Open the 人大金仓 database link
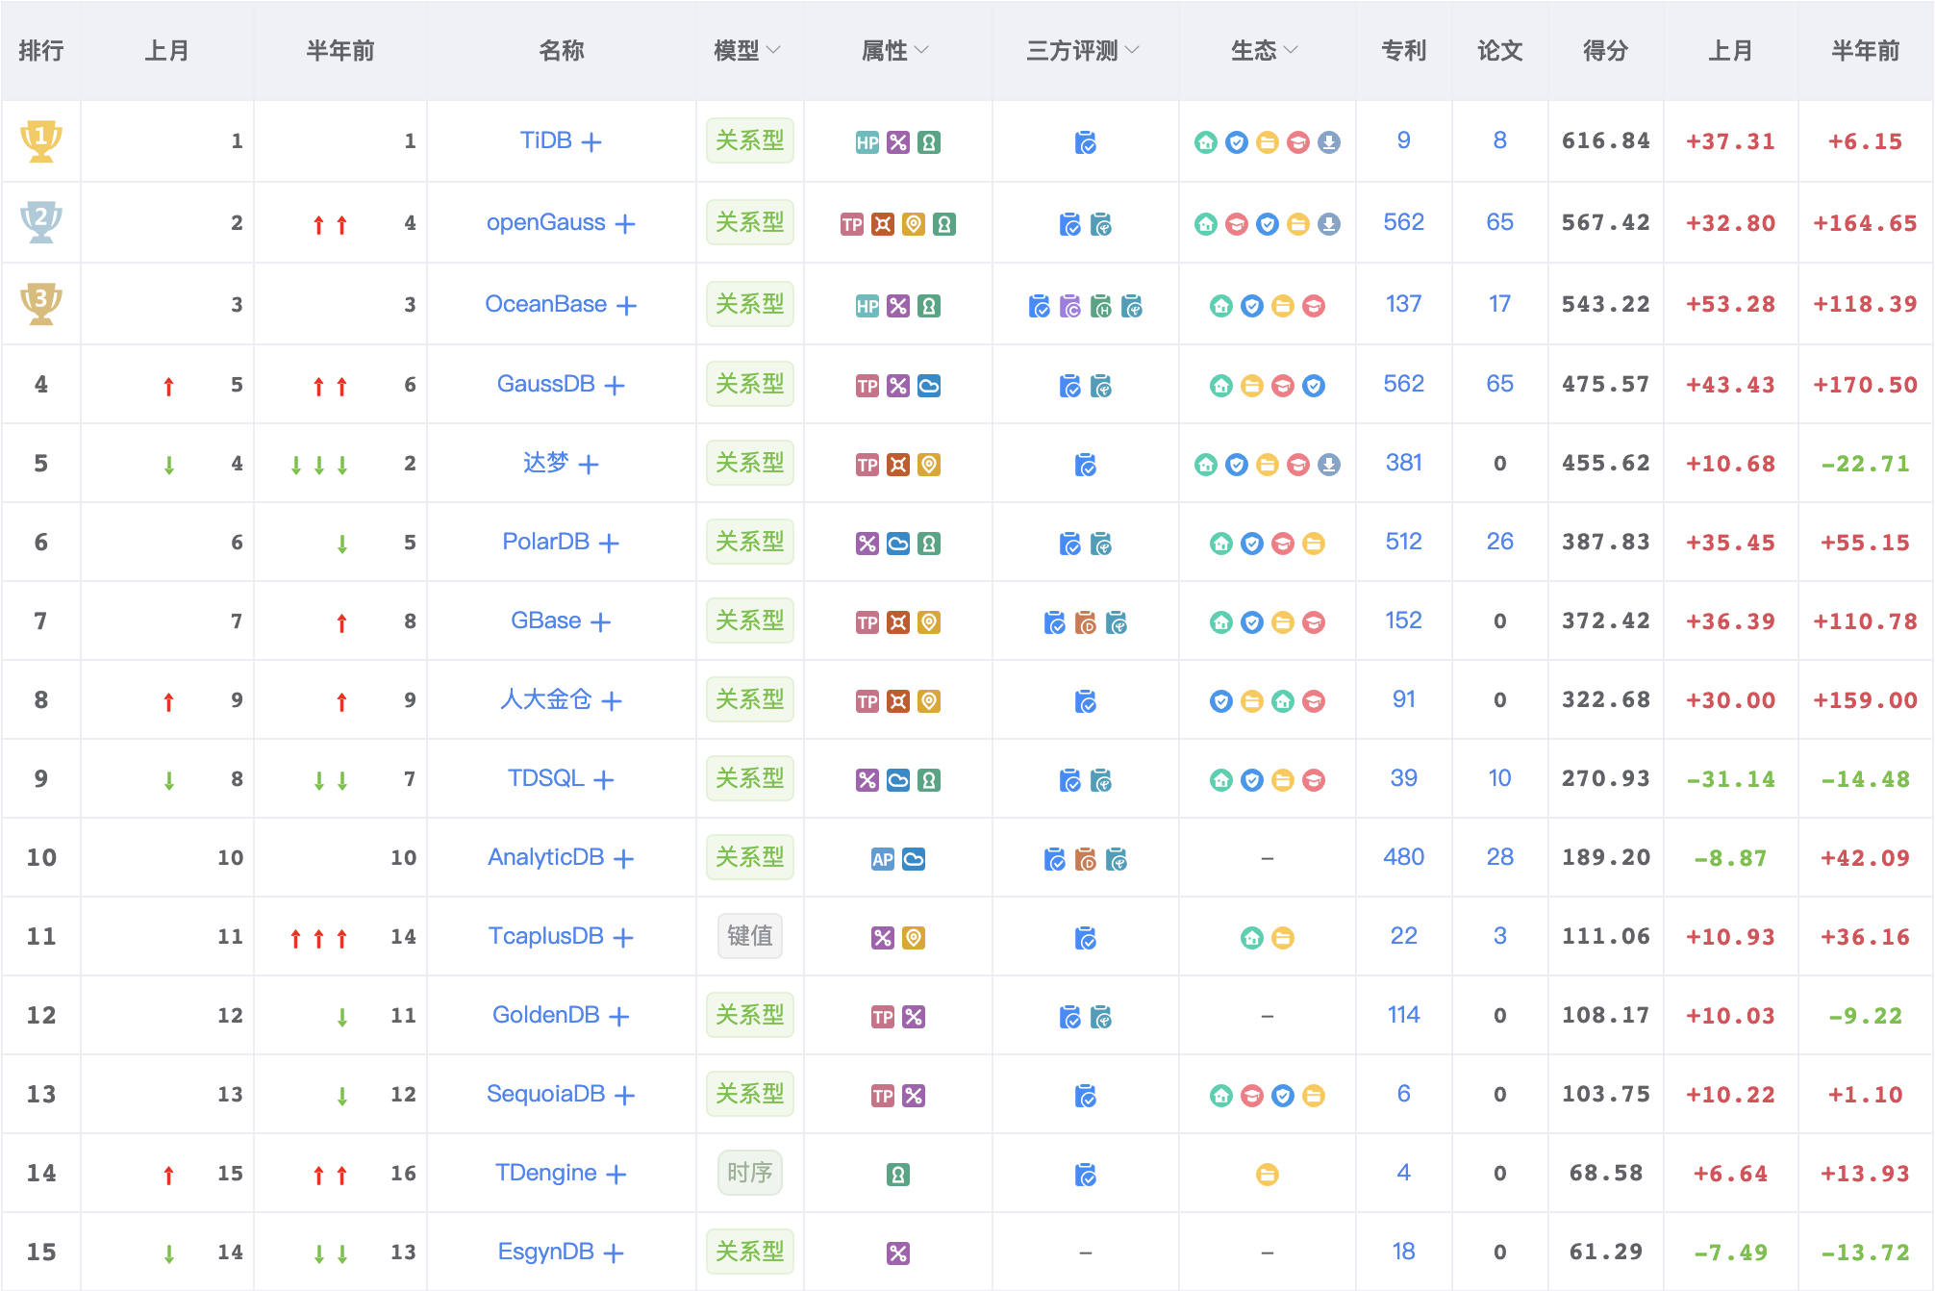 click(x=545, y=699)
